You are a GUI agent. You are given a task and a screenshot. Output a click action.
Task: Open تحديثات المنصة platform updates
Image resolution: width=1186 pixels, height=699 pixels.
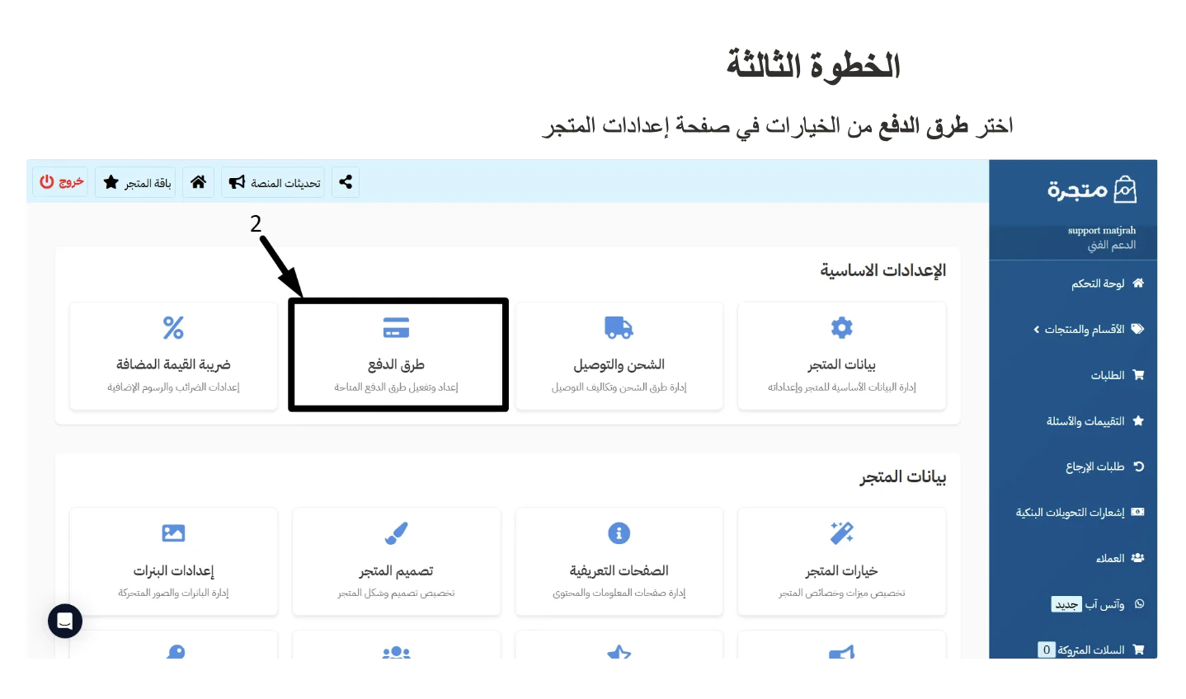coord(274,182)
